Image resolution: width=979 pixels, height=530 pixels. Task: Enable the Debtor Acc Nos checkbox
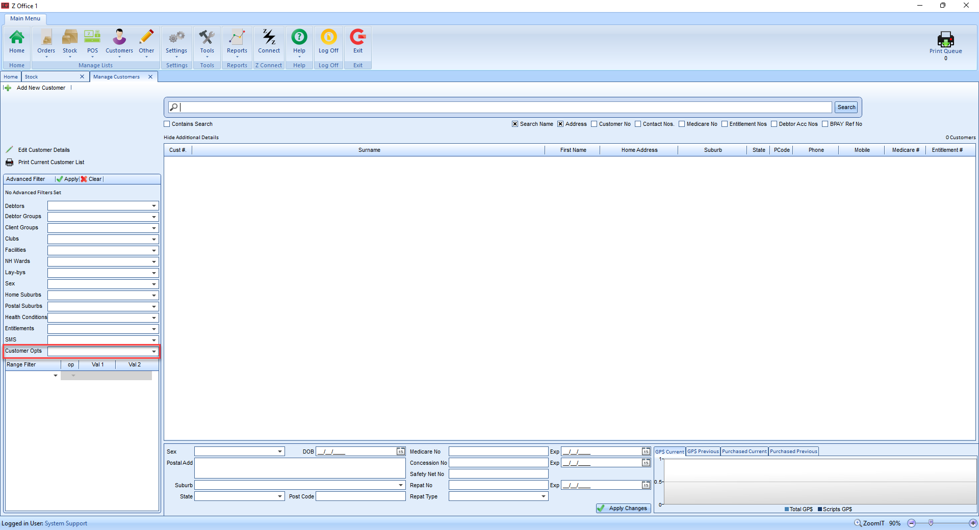tap(774, 124)
